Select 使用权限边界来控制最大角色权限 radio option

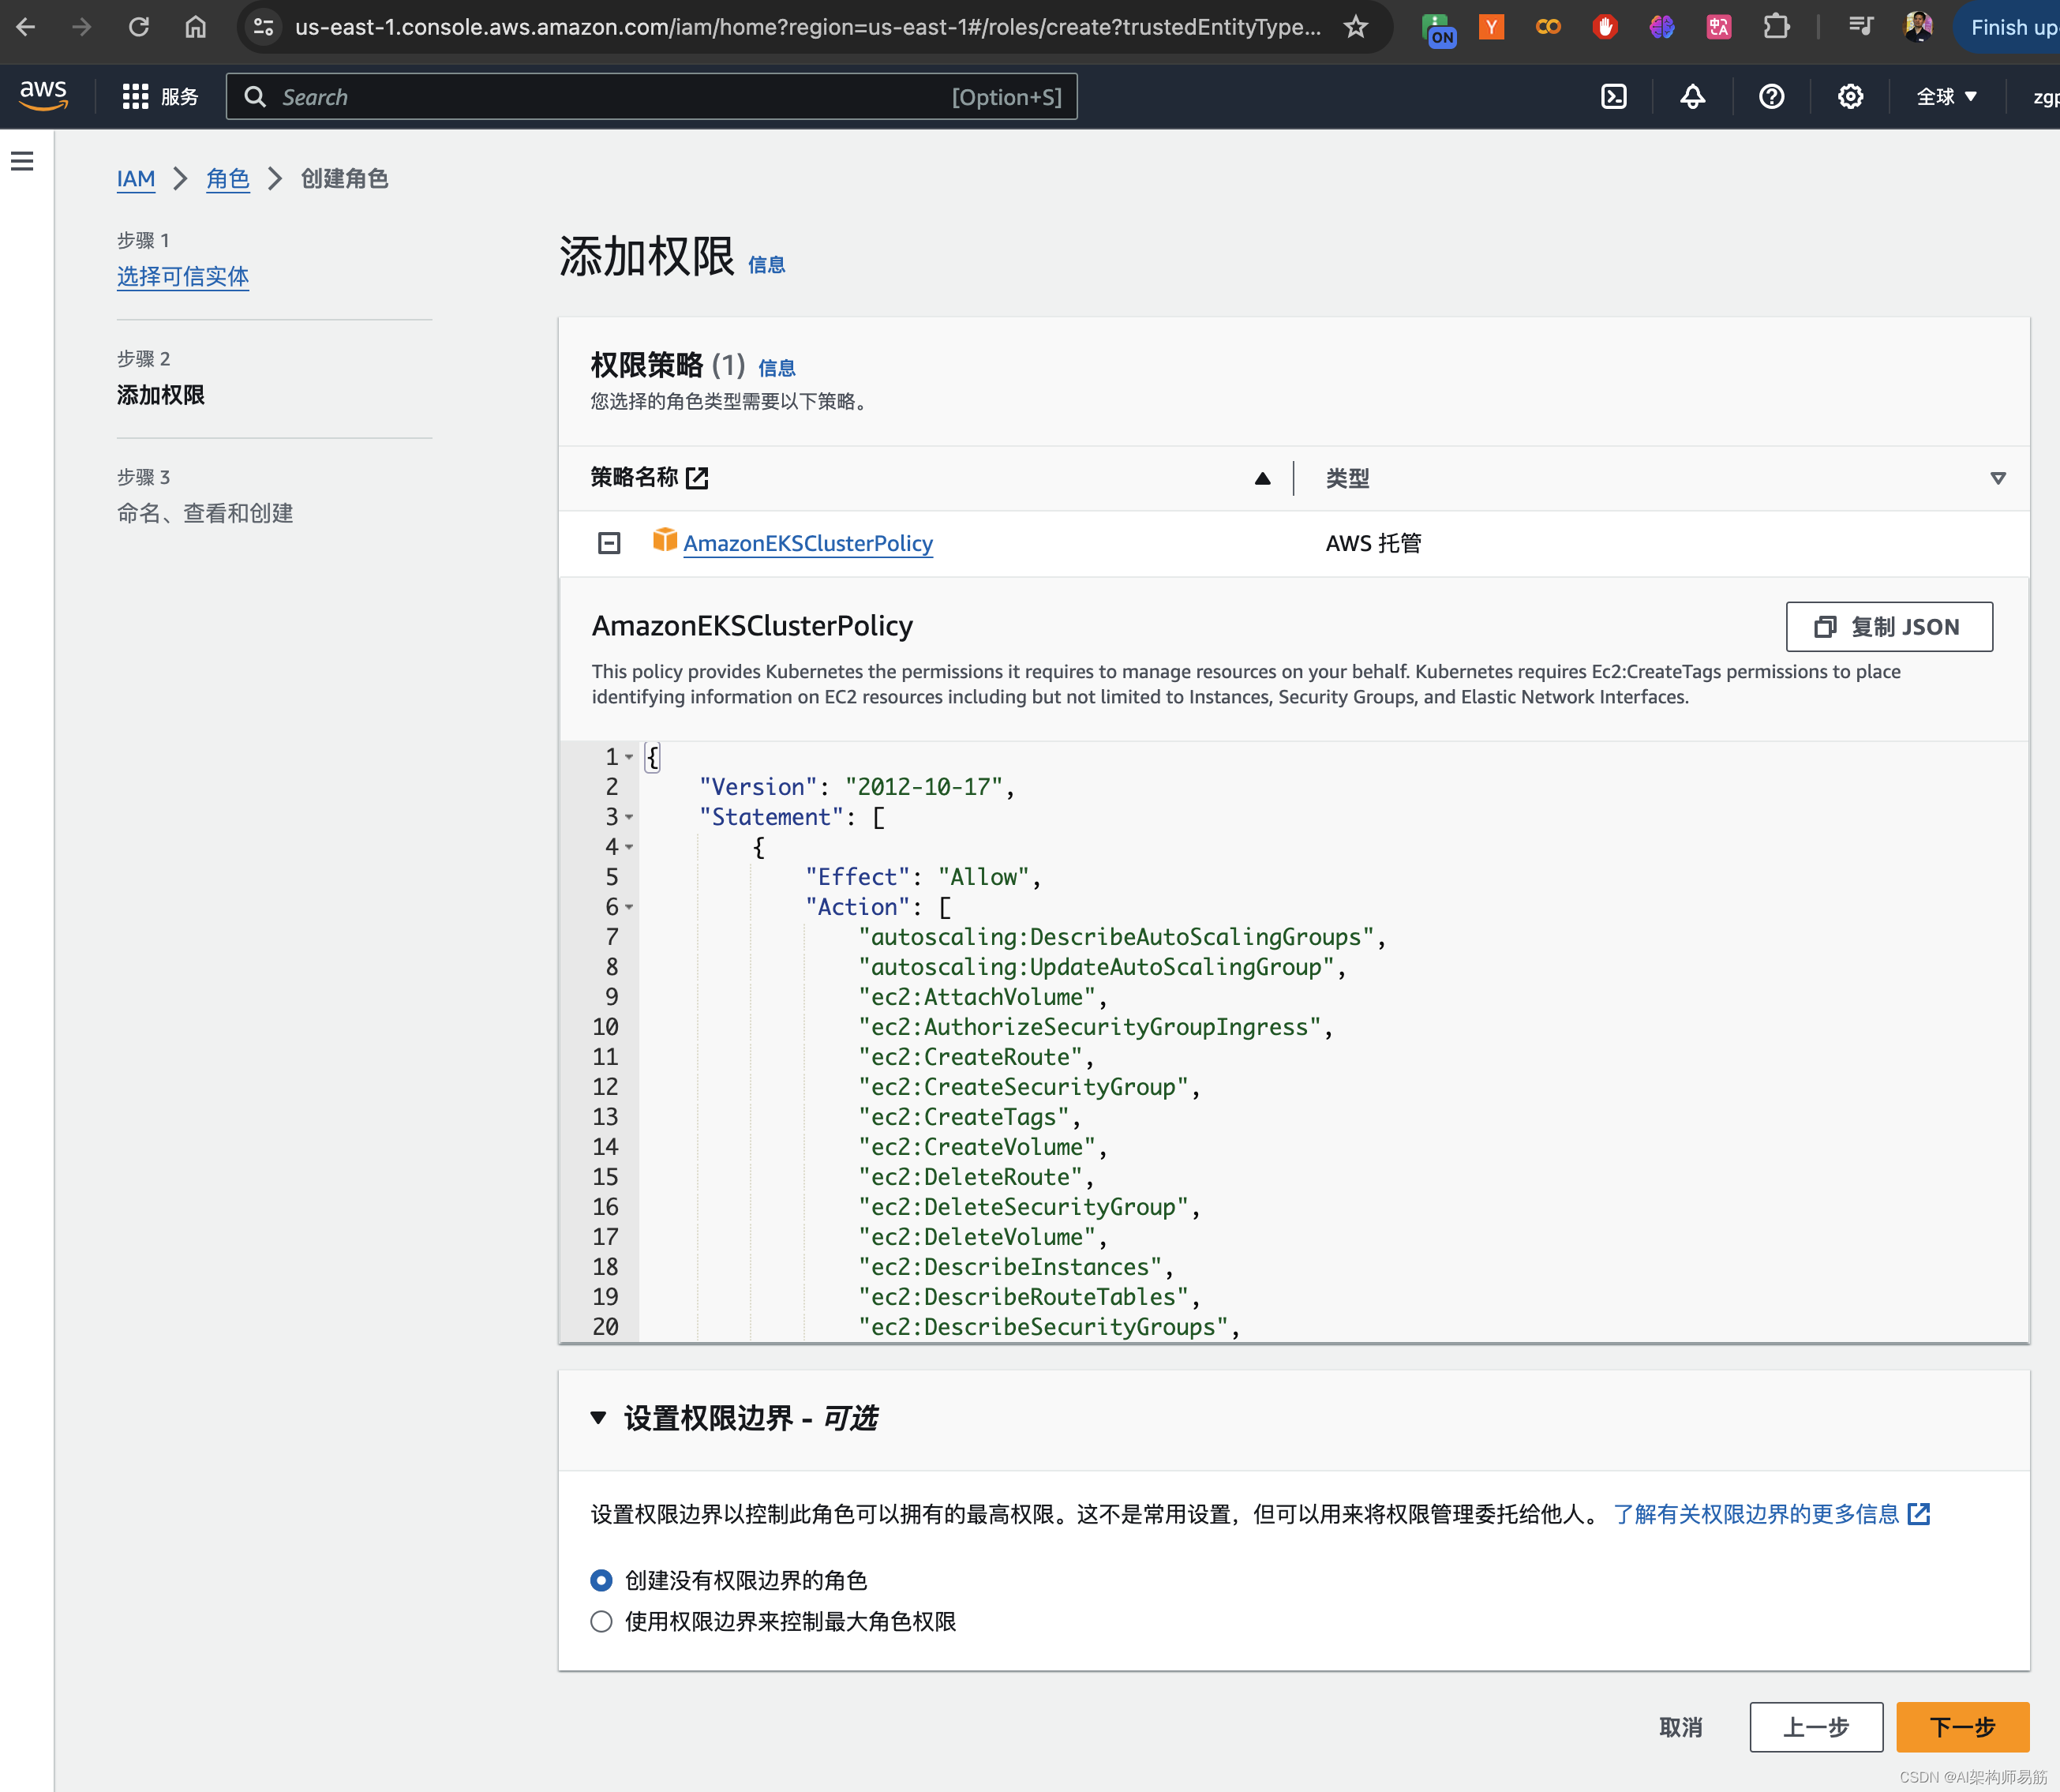point(601,1621)
